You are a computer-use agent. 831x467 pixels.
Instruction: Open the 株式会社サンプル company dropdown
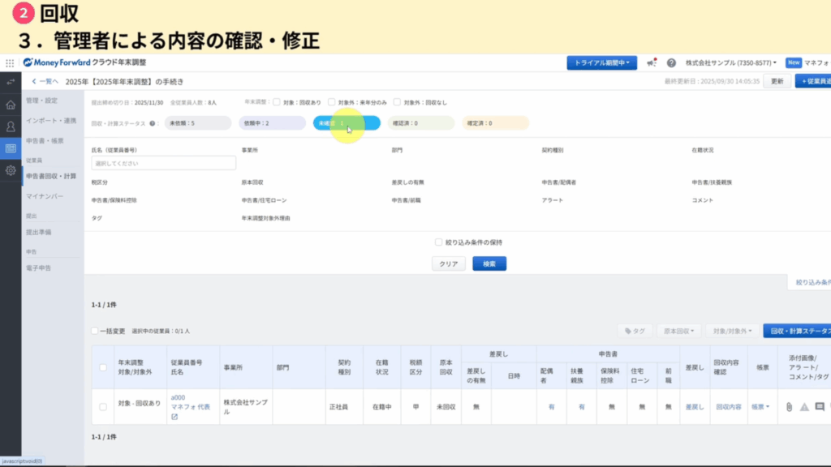point(730,62)
